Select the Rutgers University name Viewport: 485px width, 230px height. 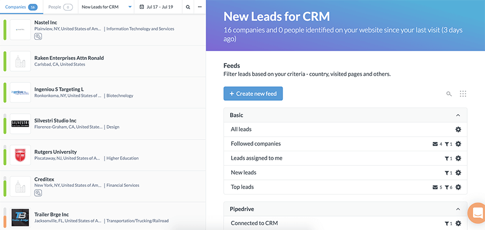pyautogui.click(x=56, y=152)
